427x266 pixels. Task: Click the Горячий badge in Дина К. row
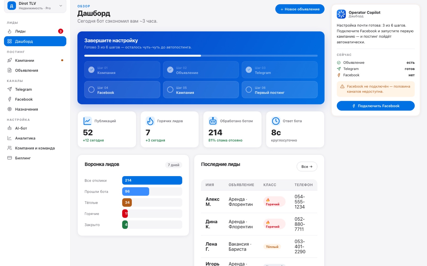click(x=274, y=224)
